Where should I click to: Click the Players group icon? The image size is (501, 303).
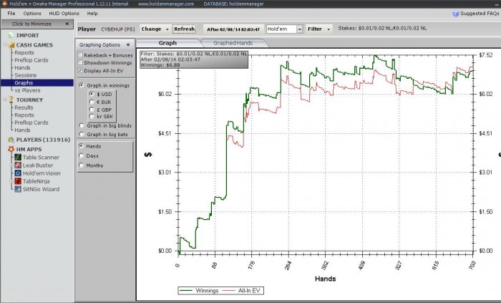11,140
